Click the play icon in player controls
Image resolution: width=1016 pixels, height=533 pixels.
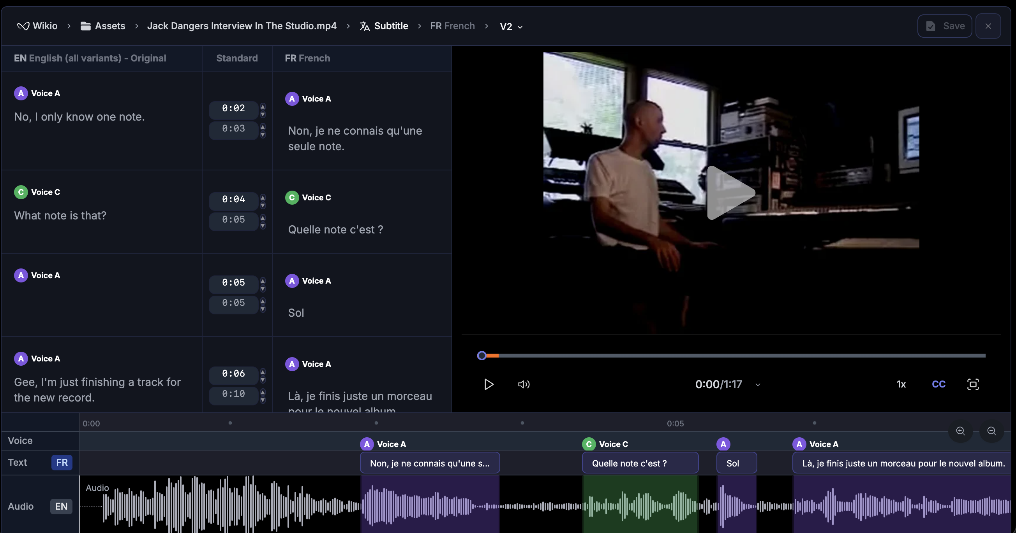489,384
